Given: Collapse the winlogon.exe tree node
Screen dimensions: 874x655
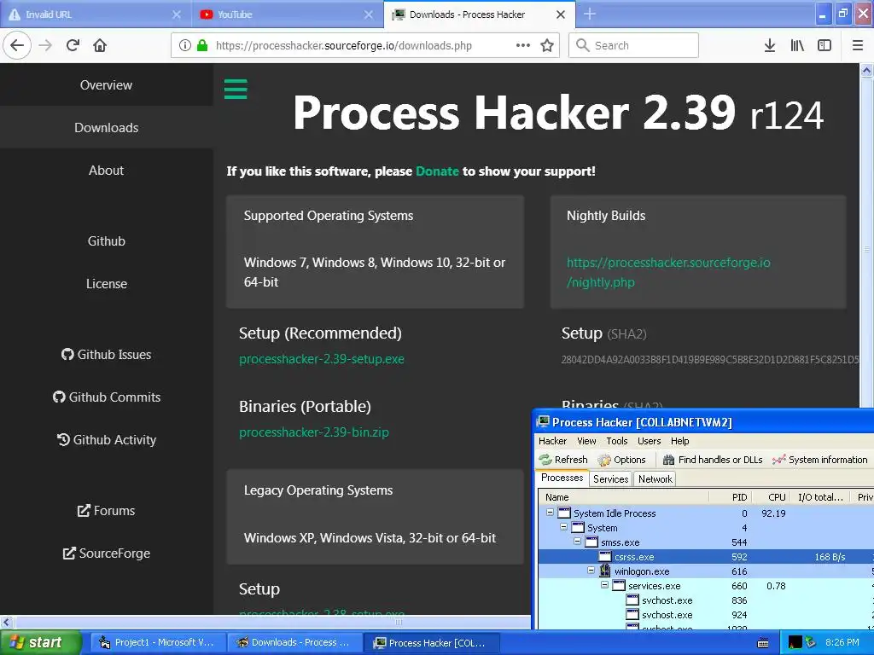Looking at the screenshot, I should pyautogui.click(x=591, y=571).
